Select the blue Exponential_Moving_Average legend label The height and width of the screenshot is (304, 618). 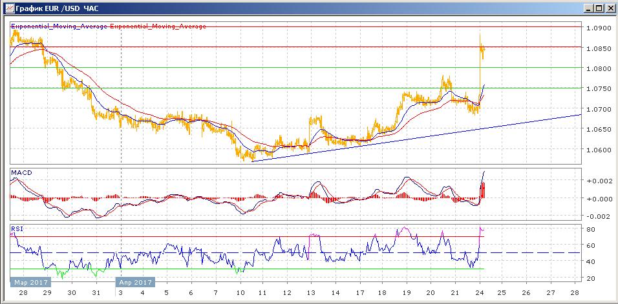coord(59,26)
